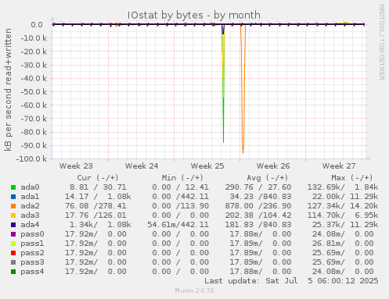The width and height of the screenshot is (389, 299).
Task: Click the y-axis title 'kB per second read+written'
Action: pos(8,90)
